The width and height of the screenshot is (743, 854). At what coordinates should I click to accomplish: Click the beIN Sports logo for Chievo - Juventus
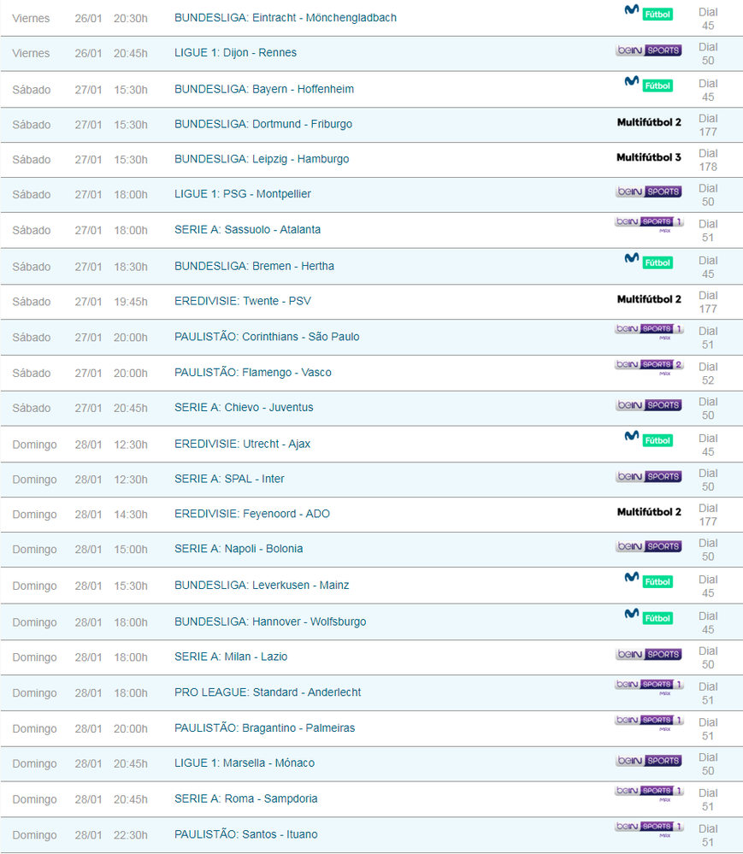tap(648, 405)
